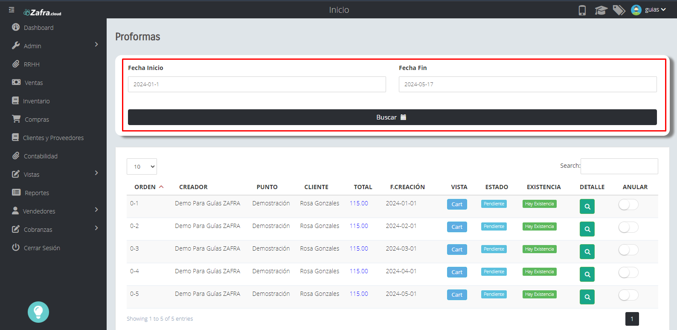Expand the Admin sidebar submenu
Screen dimensions: 677x330
tap(96, 44)
